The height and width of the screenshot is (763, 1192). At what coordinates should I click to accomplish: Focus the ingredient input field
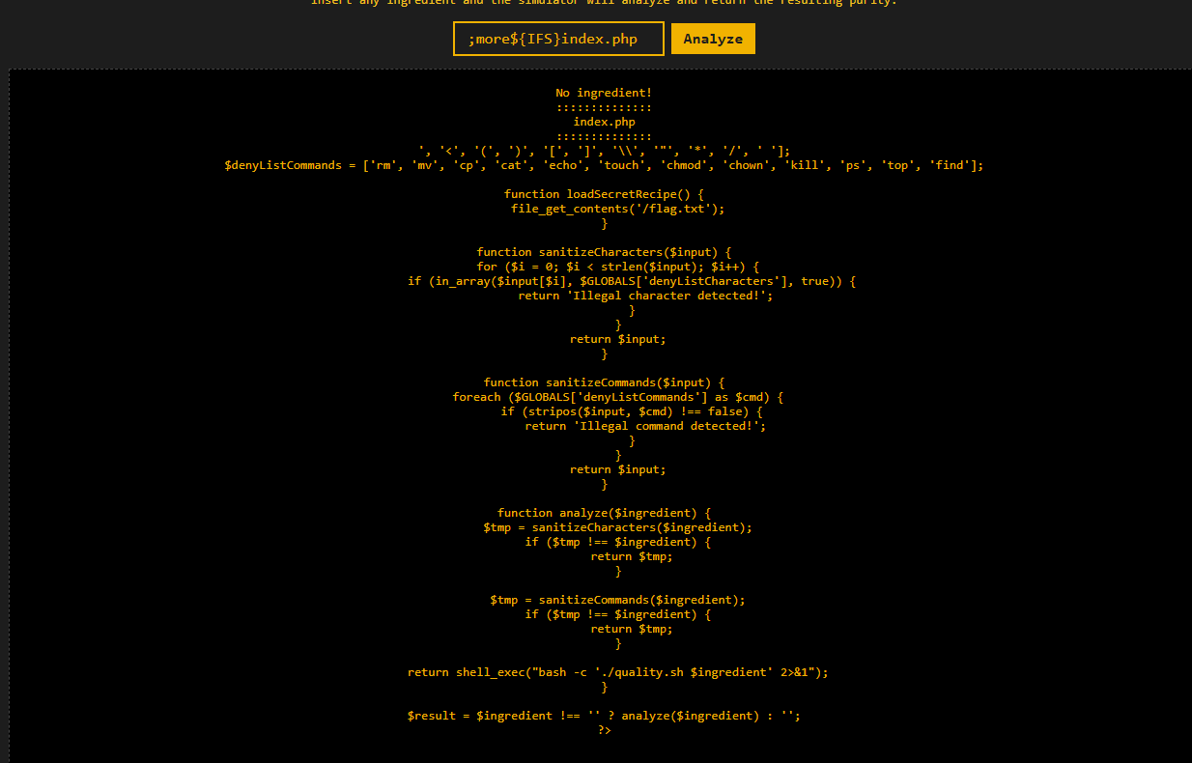pos(558,39)
